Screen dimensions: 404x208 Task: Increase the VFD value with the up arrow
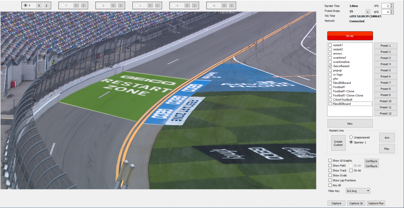(392, 4)
